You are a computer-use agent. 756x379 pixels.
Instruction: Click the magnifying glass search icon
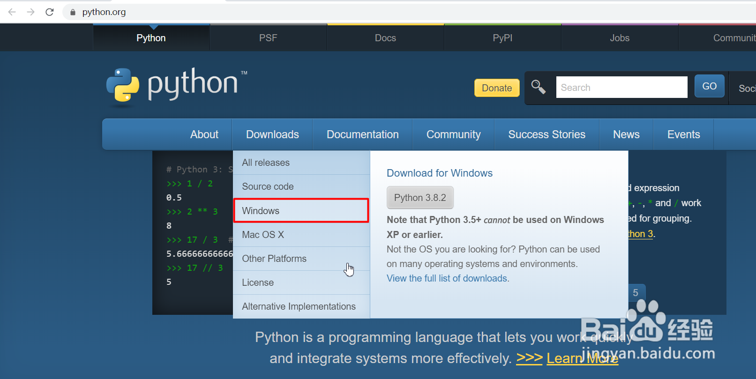pyautogui.click(x=538, y=87)
